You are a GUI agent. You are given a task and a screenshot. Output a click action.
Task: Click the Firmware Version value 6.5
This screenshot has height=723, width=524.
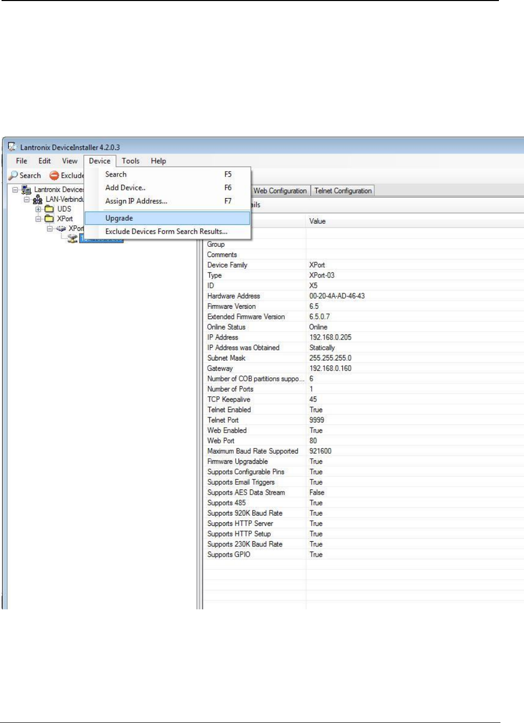[314, 306]
